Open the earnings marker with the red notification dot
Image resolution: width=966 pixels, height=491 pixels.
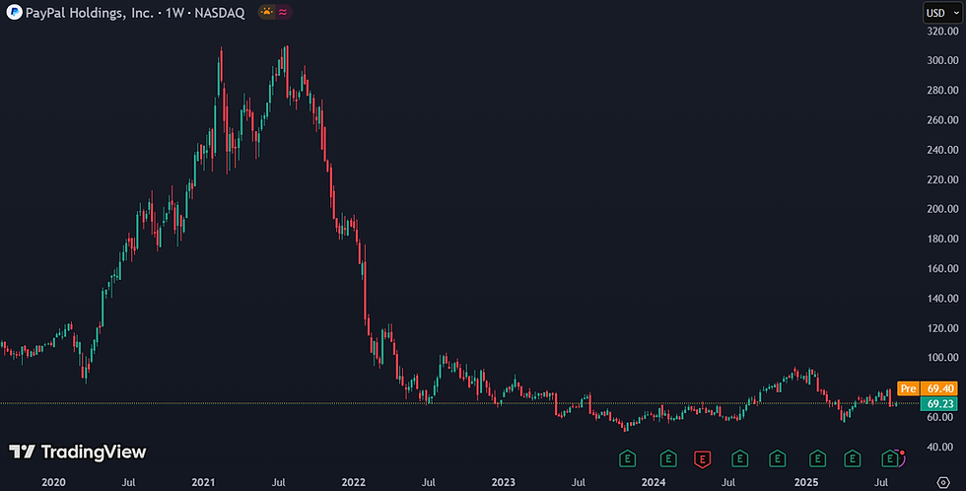click(890, 459)
